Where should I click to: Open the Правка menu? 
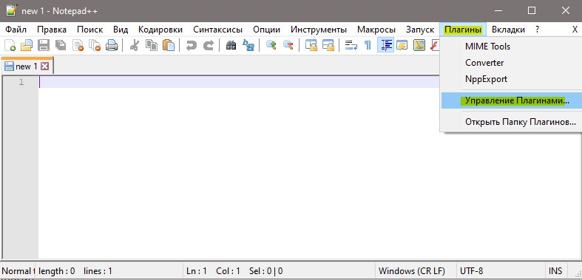click(52, 30)
